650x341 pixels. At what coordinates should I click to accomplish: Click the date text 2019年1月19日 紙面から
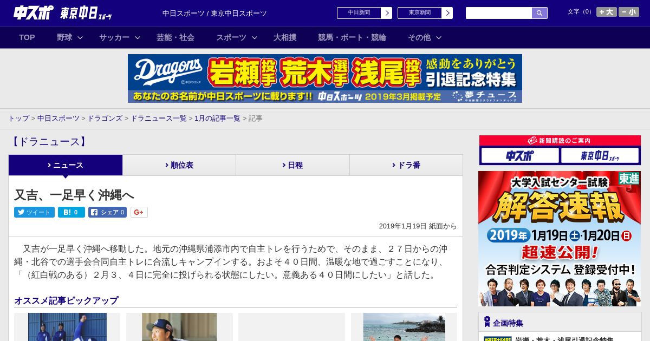click(x=418, y=226)
